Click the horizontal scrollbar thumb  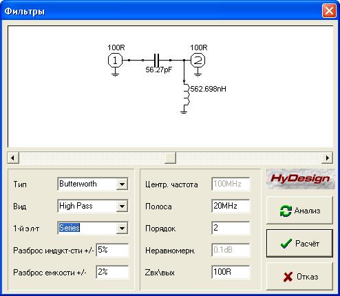point(170,158)
